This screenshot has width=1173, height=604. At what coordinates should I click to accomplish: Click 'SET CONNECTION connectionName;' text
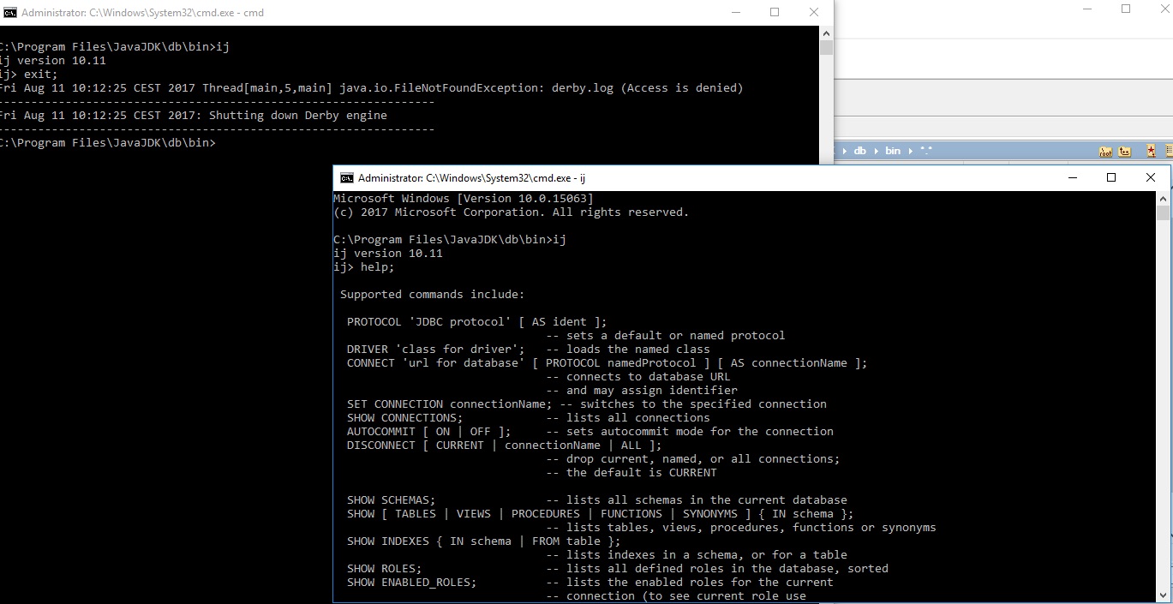[450, 404]
